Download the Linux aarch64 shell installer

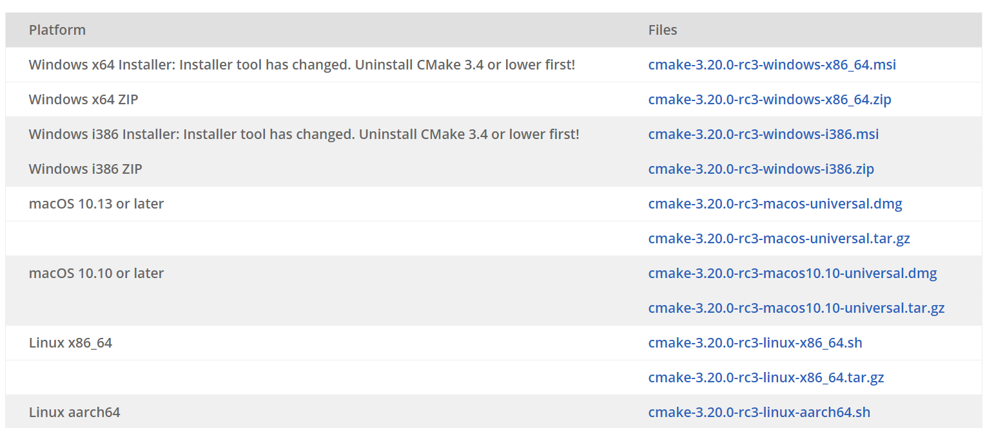(759, 412)
